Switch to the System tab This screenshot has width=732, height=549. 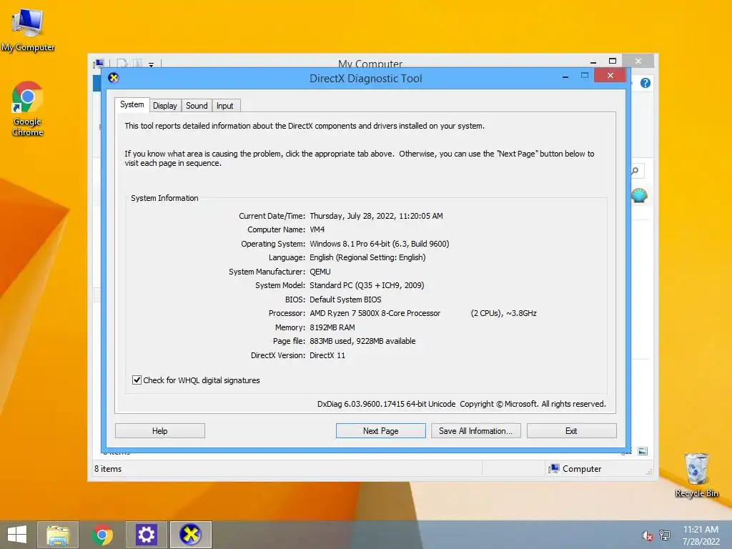(x=132, y=104)
